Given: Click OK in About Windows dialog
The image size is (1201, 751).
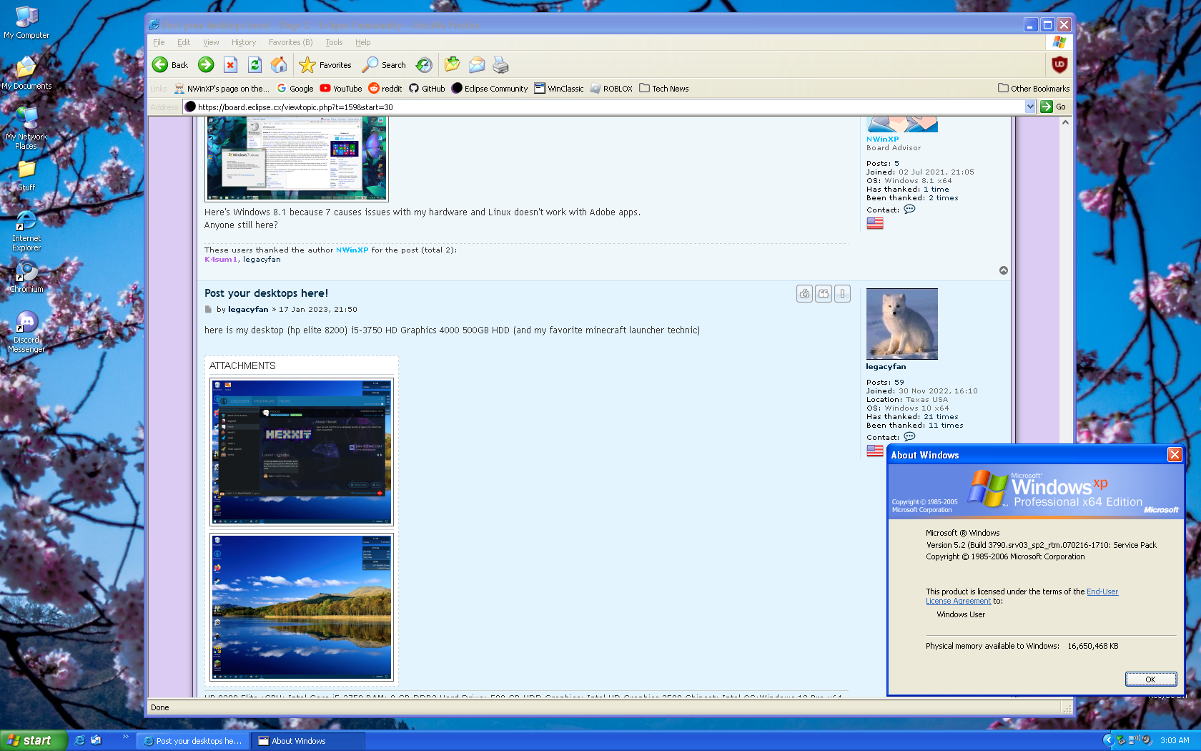Looking at the screenshot, I should [x=1150, y=679].
